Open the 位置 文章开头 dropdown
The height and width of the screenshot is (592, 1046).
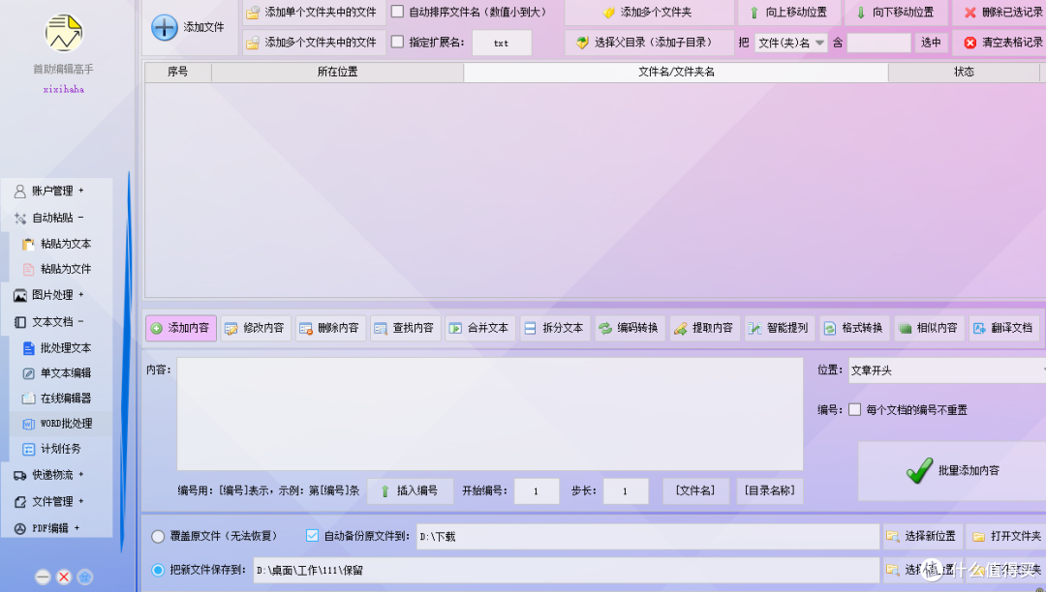(x=947, y=370)
